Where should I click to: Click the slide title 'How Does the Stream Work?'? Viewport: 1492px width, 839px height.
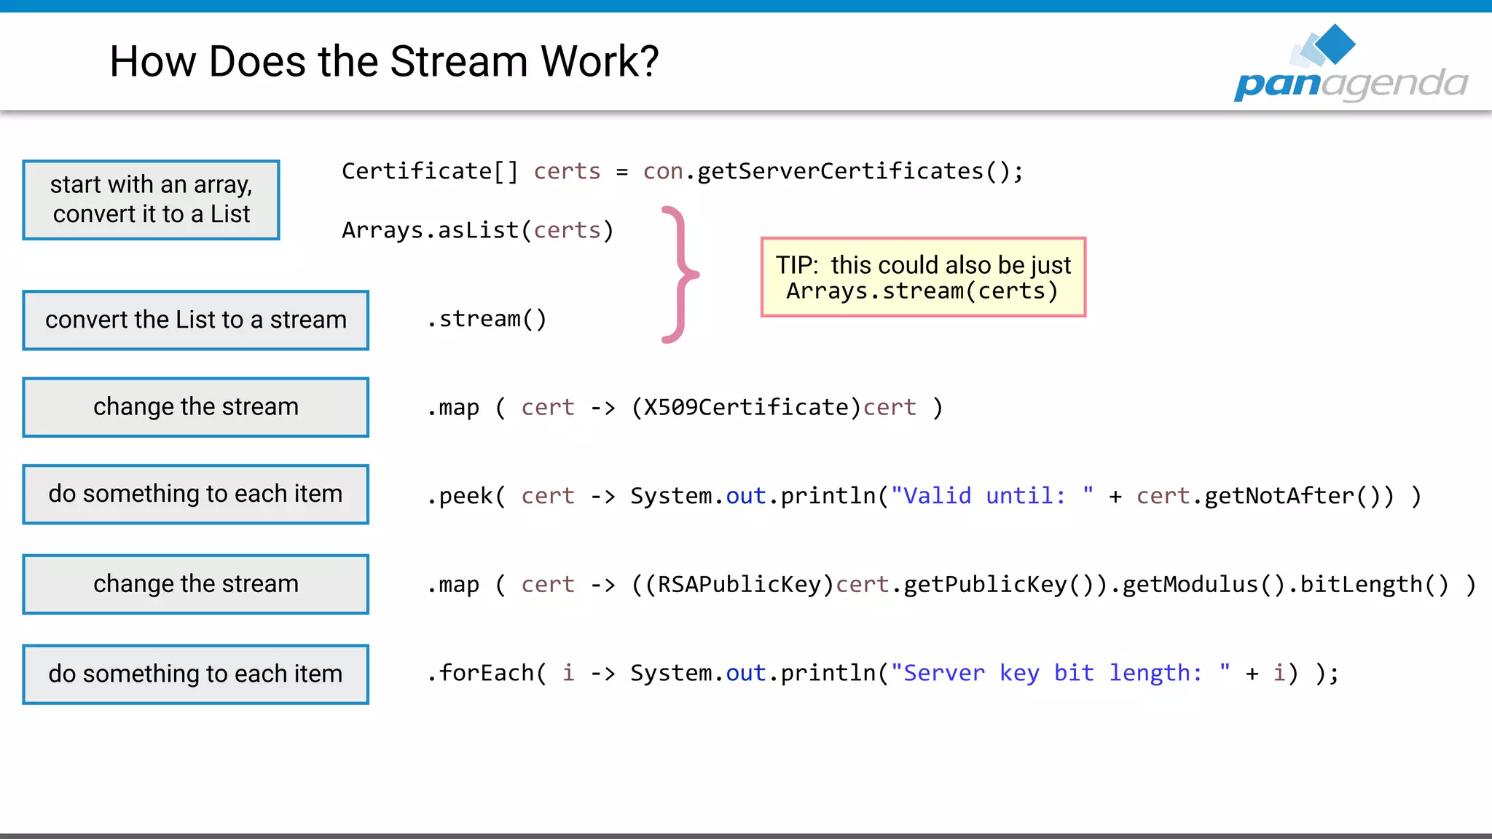384,61
